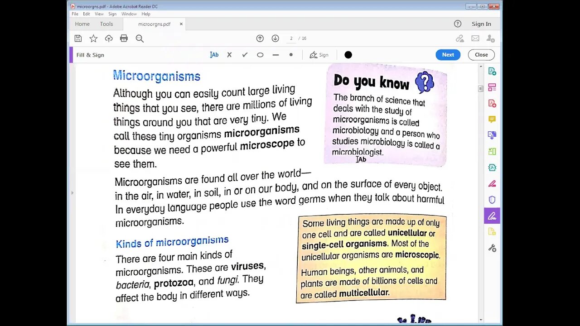
Task: Open Combine Files tool in sidebar
Action: pyautogui.click(x=492, y=87)
